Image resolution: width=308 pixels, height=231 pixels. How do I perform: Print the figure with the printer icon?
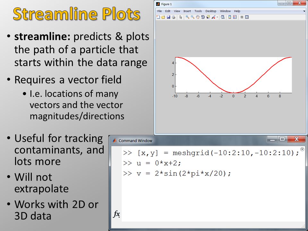click(x=174, y=17)
